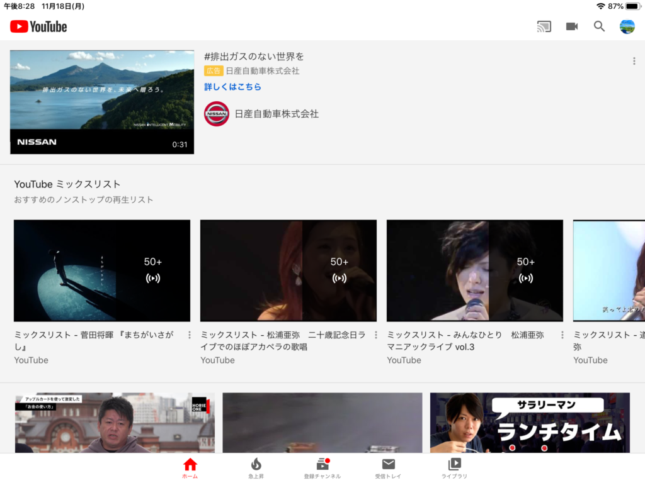Play the みんなひとり マニアックライブ mix thumbnail
Image resolution: width=645 pixels, height=483 pixels.
pyautogui.click(x=475, y=270)
